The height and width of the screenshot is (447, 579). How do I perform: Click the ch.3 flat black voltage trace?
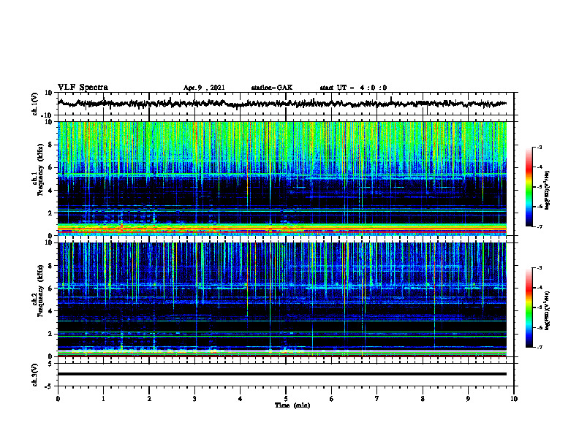tap(282, 374)
